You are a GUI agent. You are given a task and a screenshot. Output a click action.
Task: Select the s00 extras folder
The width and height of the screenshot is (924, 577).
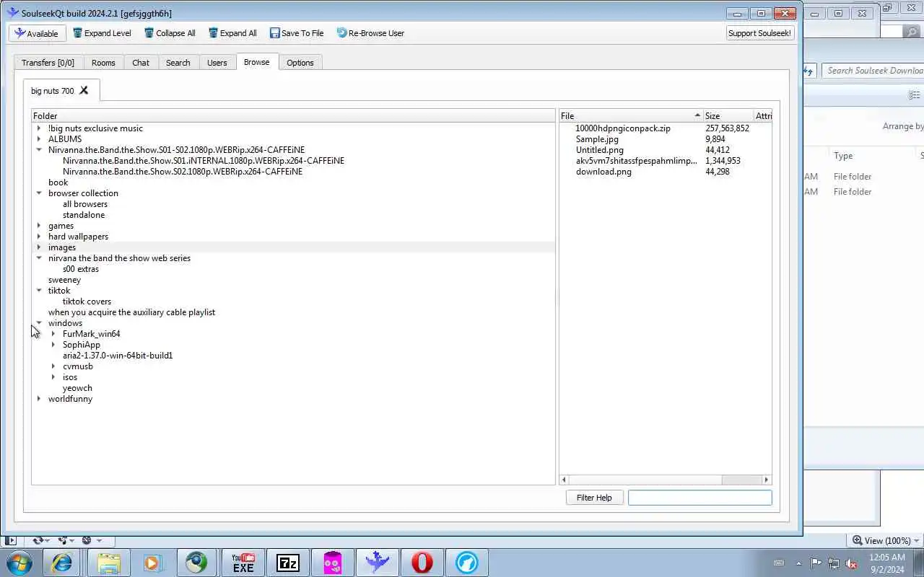click(81, 269)
